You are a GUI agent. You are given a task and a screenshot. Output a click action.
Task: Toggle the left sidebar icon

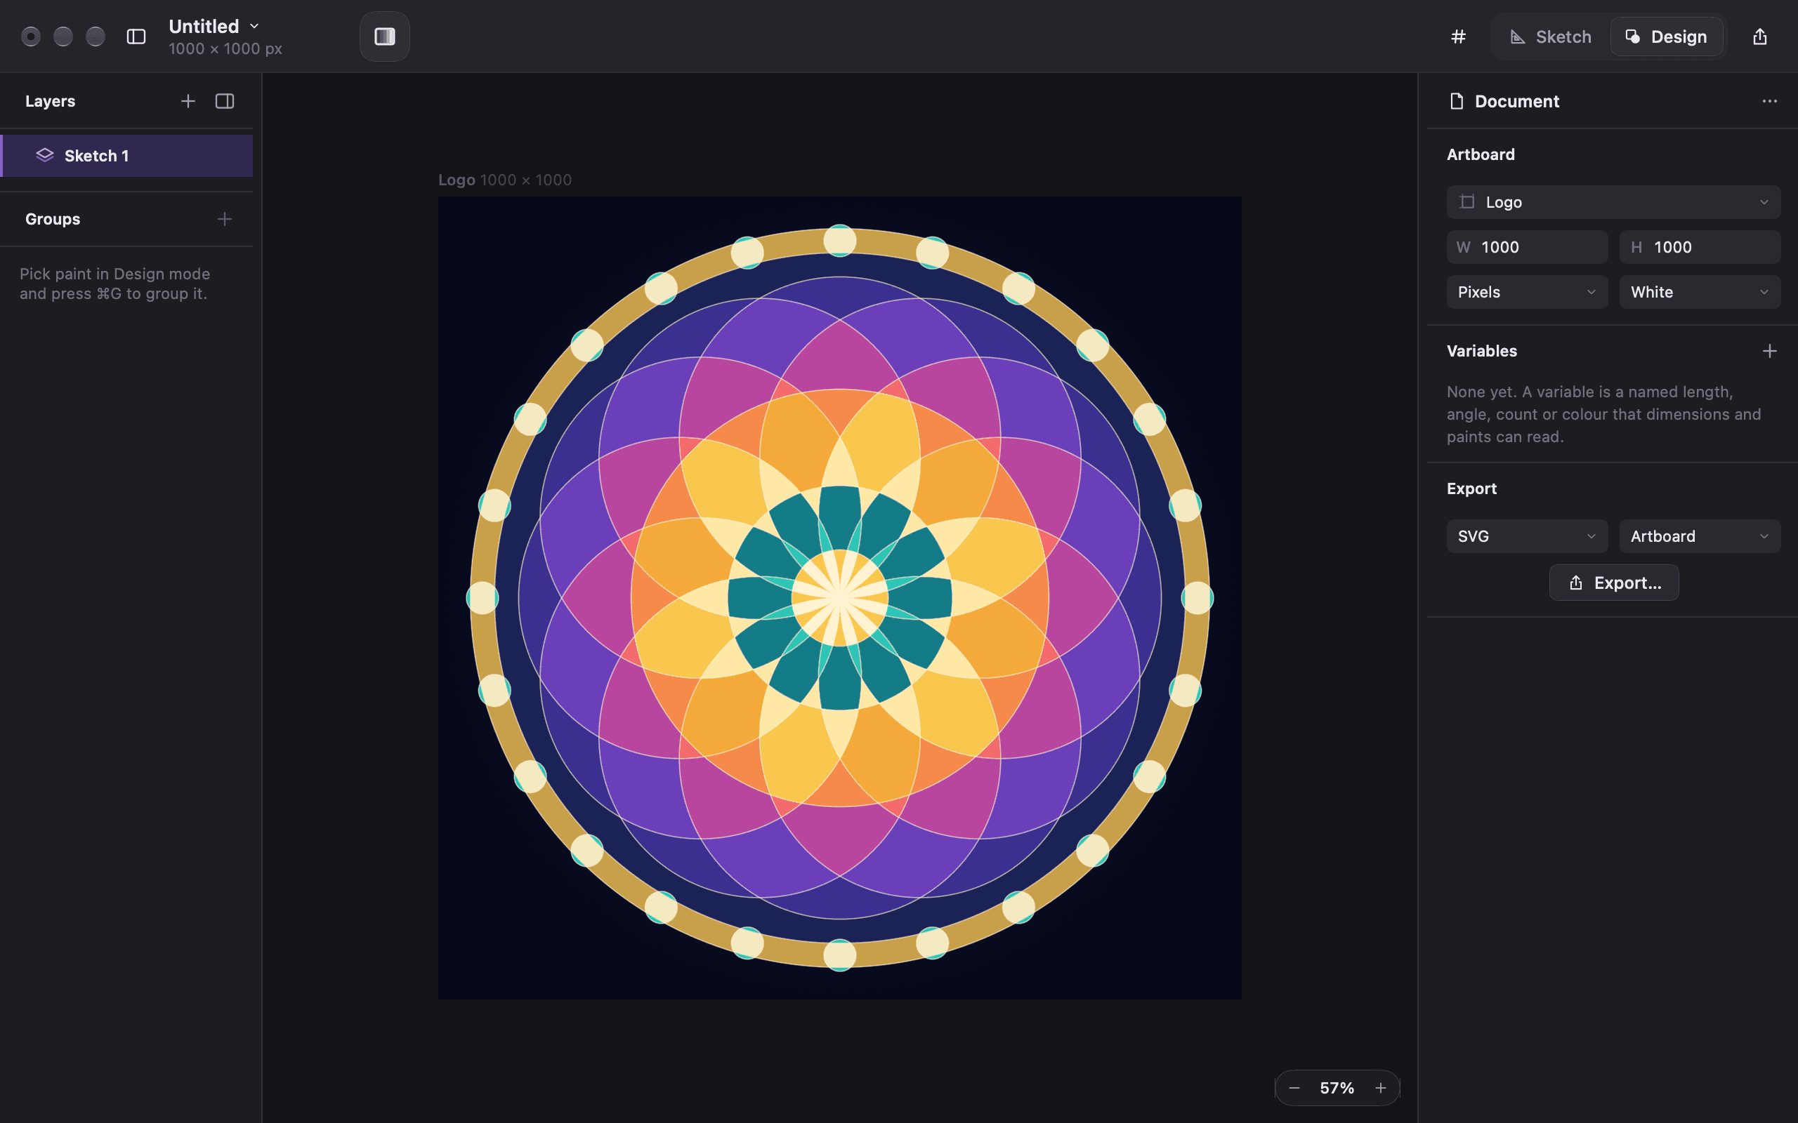tap(136, 36)
